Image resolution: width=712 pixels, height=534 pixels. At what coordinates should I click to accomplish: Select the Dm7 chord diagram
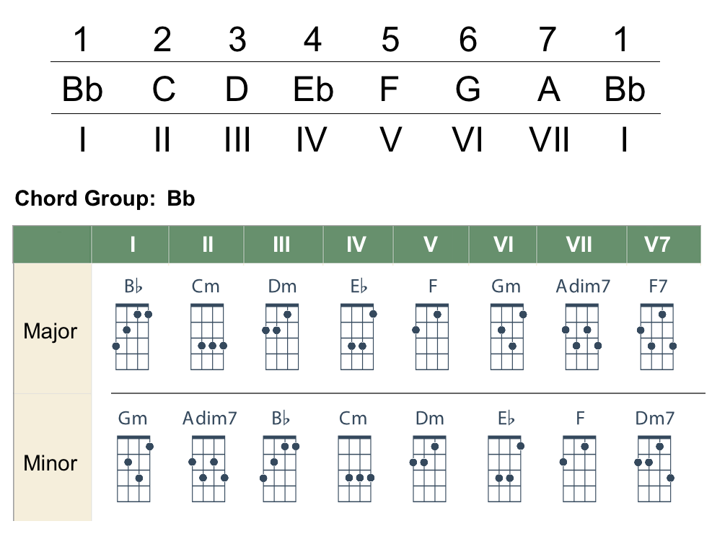[654, 469]
